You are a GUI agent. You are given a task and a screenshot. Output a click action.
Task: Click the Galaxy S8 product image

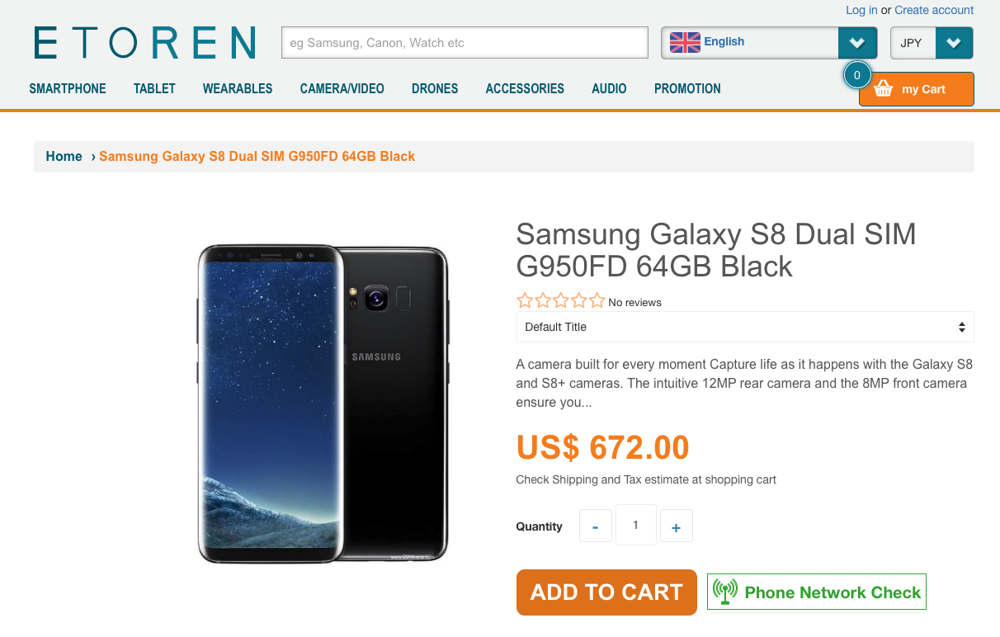pos(323,404)
